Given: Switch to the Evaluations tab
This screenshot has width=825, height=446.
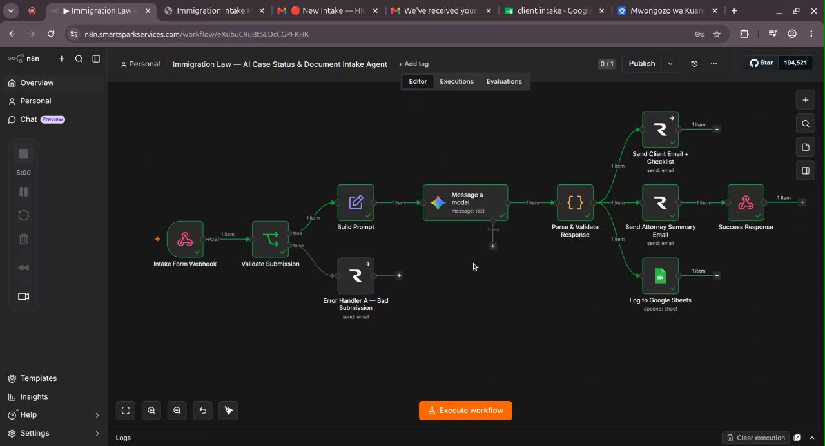Looking at the screenshot, I should click(504, 81).
